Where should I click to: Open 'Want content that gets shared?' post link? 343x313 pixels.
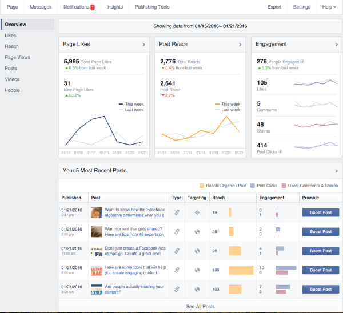point(134,232)
